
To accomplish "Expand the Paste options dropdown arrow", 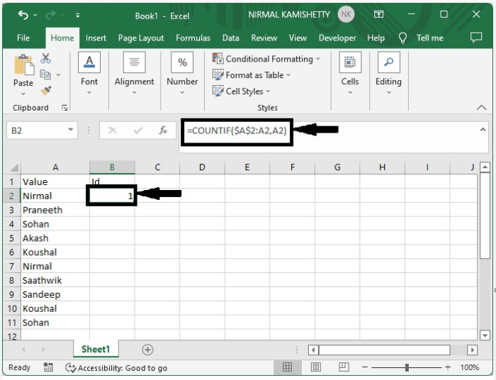I will [x=23, y=94].
